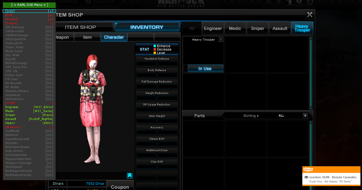Image resolution: width=362 pixels, height=190 pixels.
Task: Open the Parts sorting dropdown arrow
Action: click(305, 116)
